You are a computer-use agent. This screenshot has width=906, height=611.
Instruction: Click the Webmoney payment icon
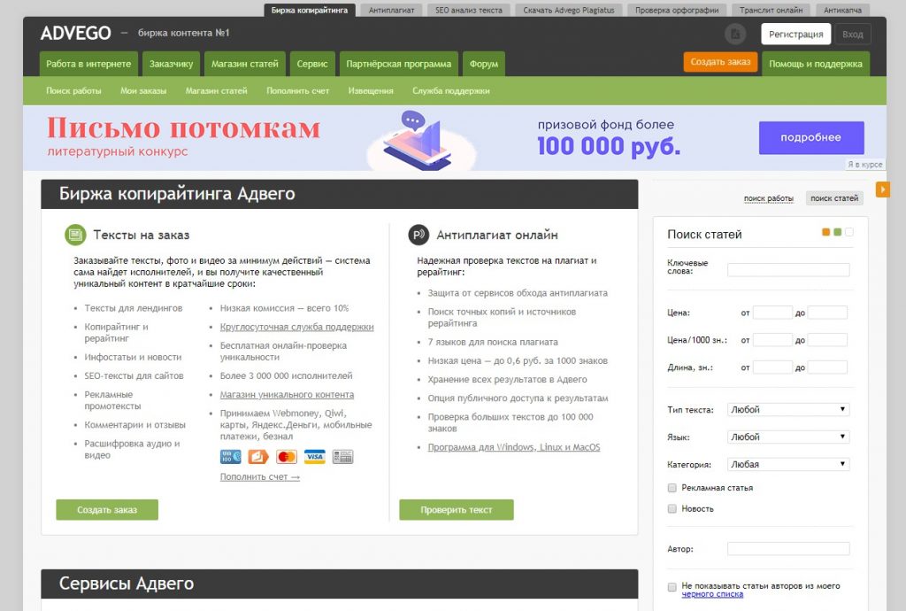[x=231, y=457]
